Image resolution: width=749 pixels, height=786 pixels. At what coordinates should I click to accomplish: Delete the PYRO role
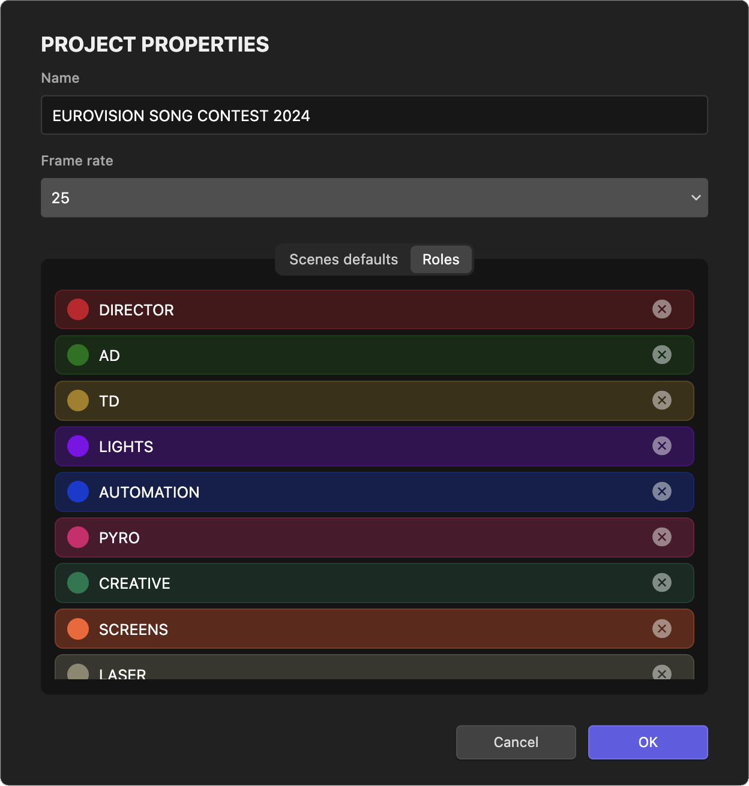pyautogui.click(x=662, y=537)
